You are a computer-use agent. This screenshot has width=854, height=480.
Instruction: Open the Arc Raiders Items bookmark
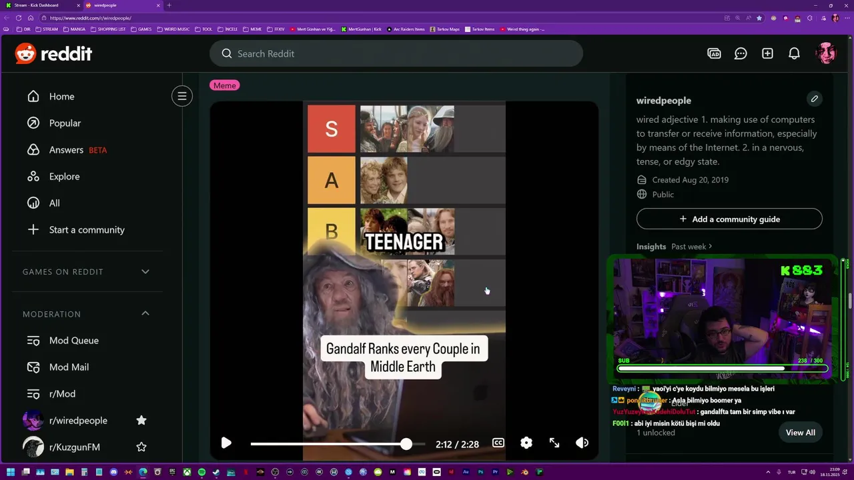[x=406, y=29]
